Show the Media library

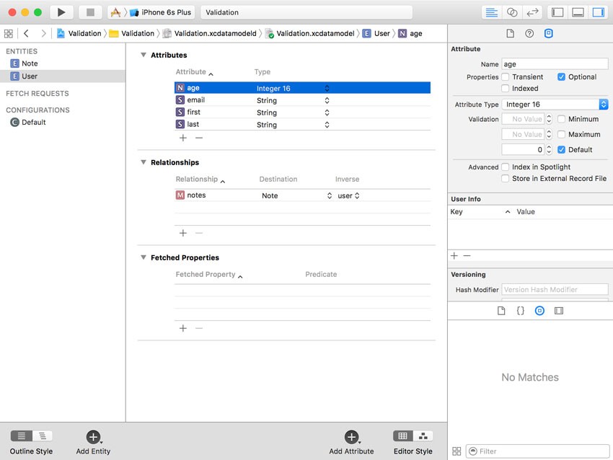click(559, 311)
